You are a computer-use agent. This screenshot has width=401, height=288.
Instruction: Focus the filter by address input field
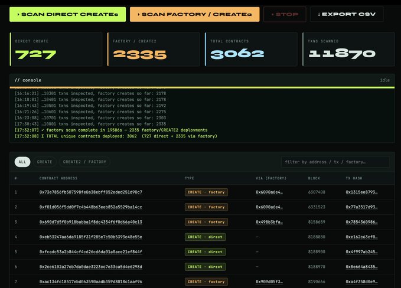335,162
